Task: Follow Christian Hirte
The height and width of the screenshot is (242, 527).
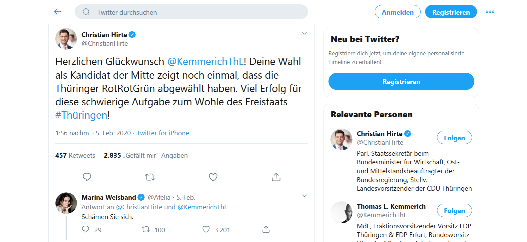Action: tap(454, 138)
